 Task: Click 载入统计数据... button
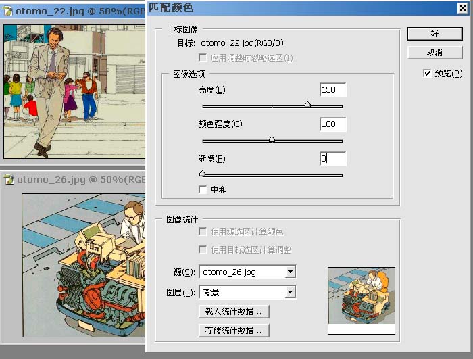pyautogui.click(x=234, y=311)
